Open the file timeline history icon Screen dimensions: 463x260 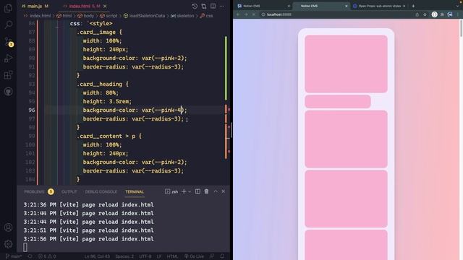(x=195, y=6)
